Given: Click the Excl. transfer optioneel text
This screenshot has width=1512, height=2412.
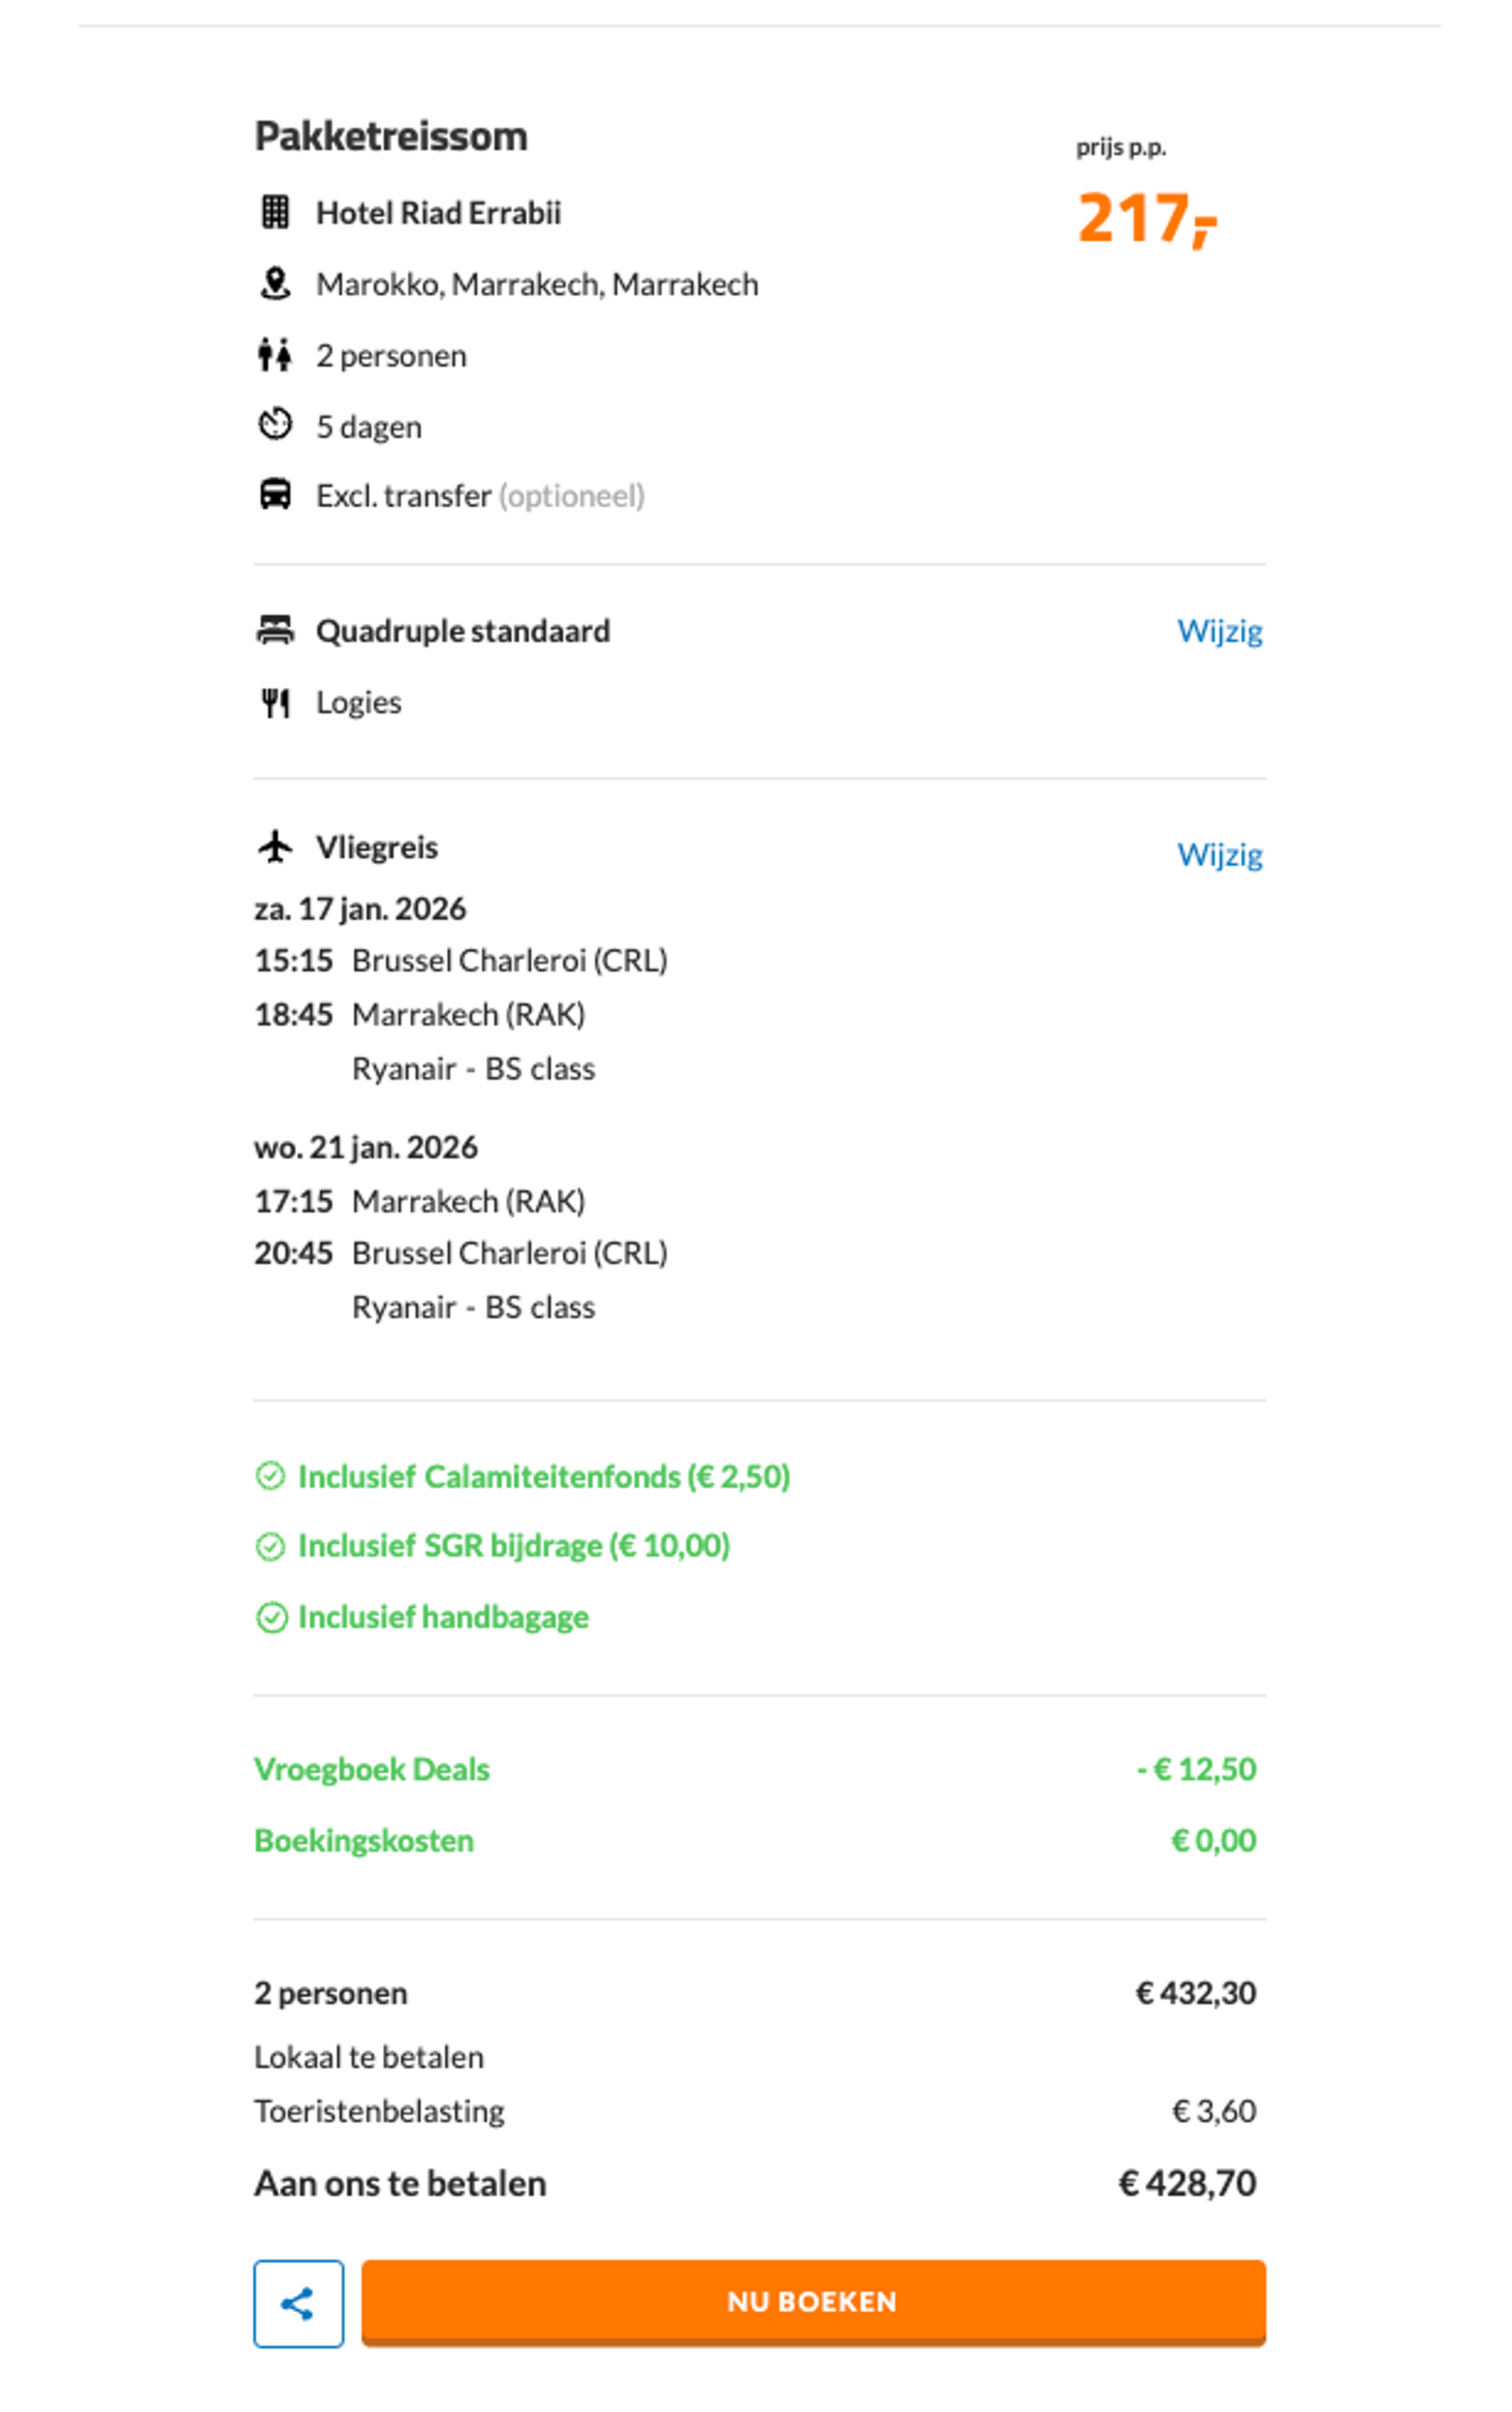Looking at the screenshot, I should tap(480, 496).
